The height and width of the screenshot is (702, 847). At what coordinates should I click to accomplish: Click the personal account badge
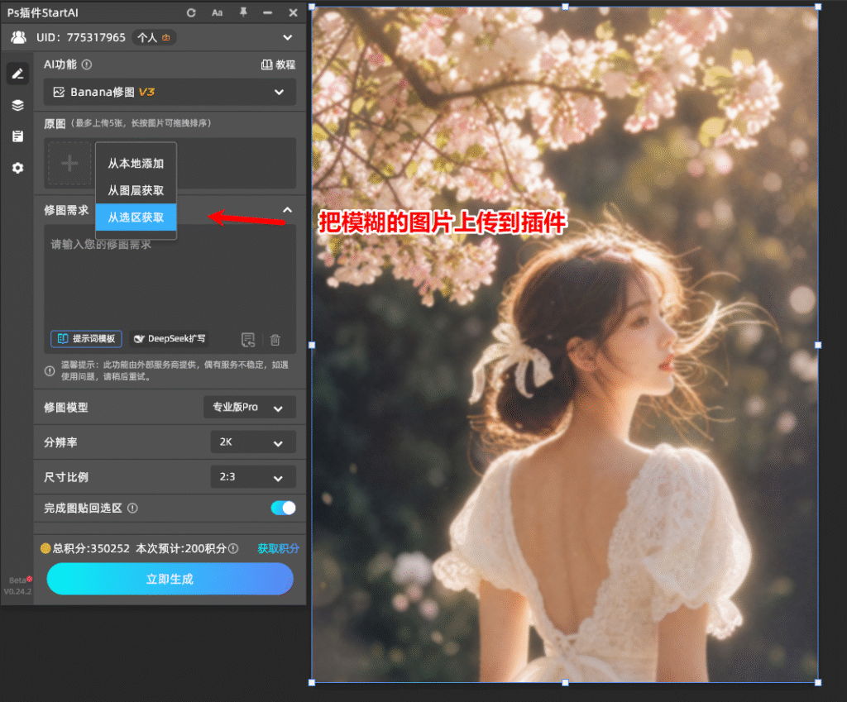click(x=154, y=37)
